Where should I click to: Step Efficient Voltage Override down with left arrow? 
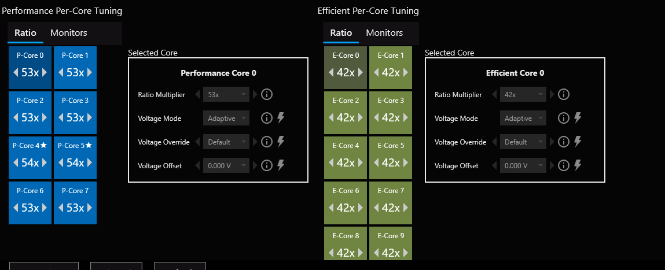point(494,142)
